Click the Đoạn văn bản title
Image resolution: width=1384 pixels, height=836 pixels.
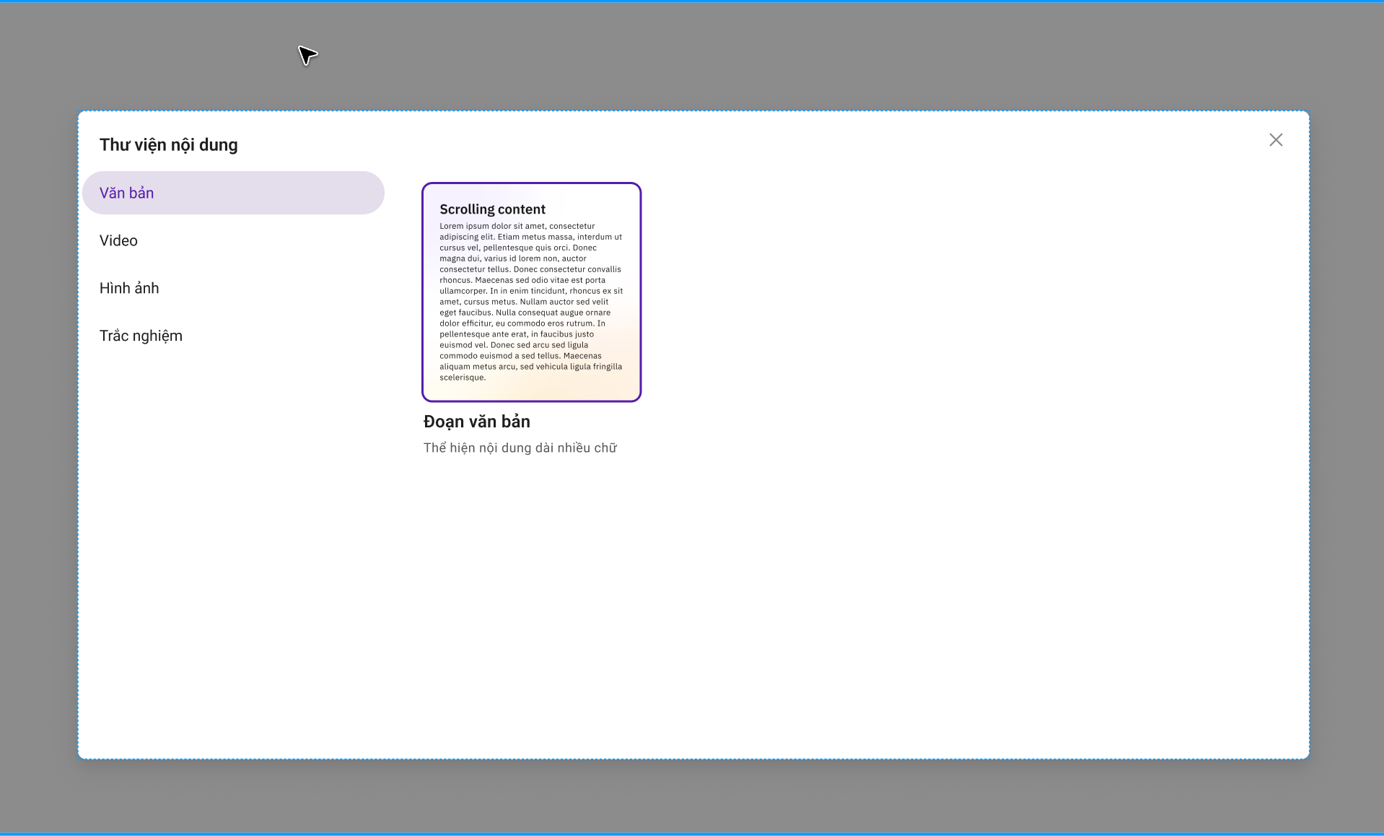477,422
